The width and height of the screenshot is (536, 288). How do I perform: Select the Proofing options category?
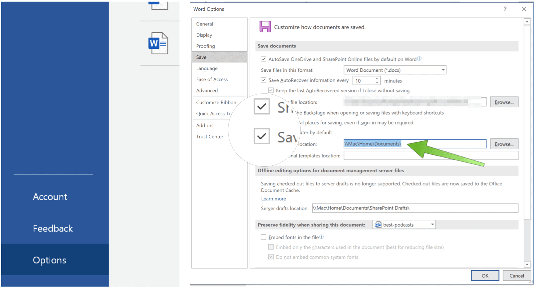coord(219,46)
